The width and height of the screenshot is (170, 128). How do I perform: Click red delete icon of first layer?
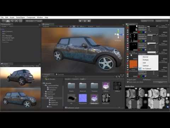(x=127, y=28)
